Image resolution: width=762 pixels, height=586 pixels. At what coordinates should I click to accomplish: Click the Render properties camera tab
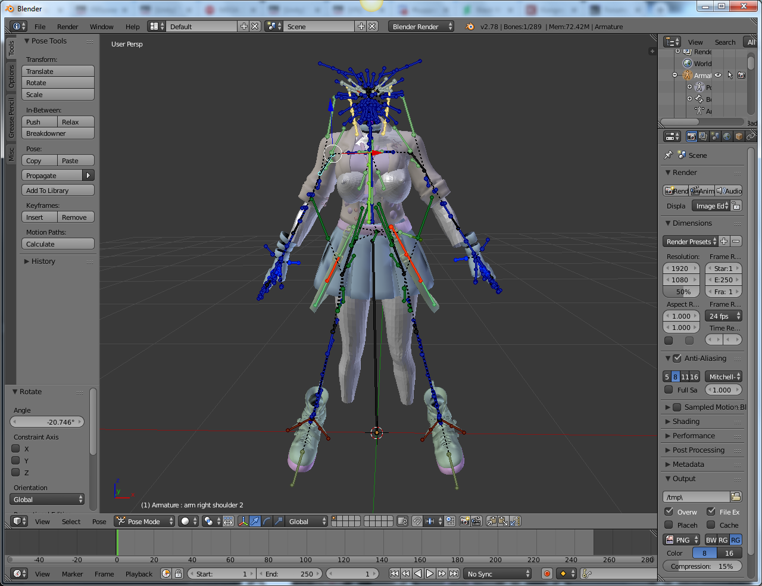(x=691, y=136)
